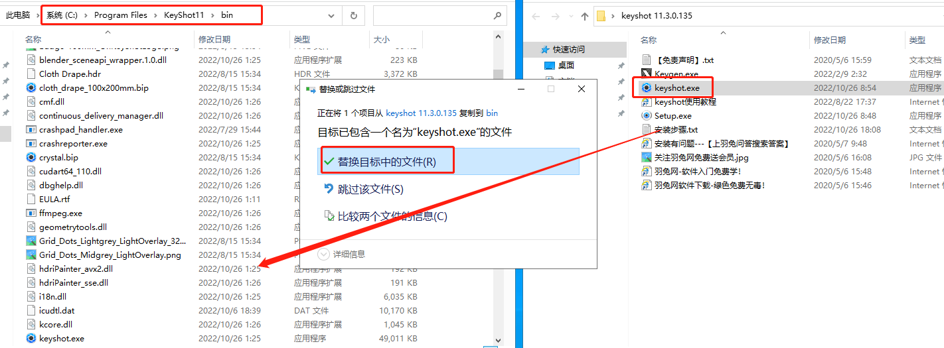This screenshot has width=944, height=348.
Task: Click the 关注羽兔网免费送会员.jpg image icon
Action: pos(647,157)
